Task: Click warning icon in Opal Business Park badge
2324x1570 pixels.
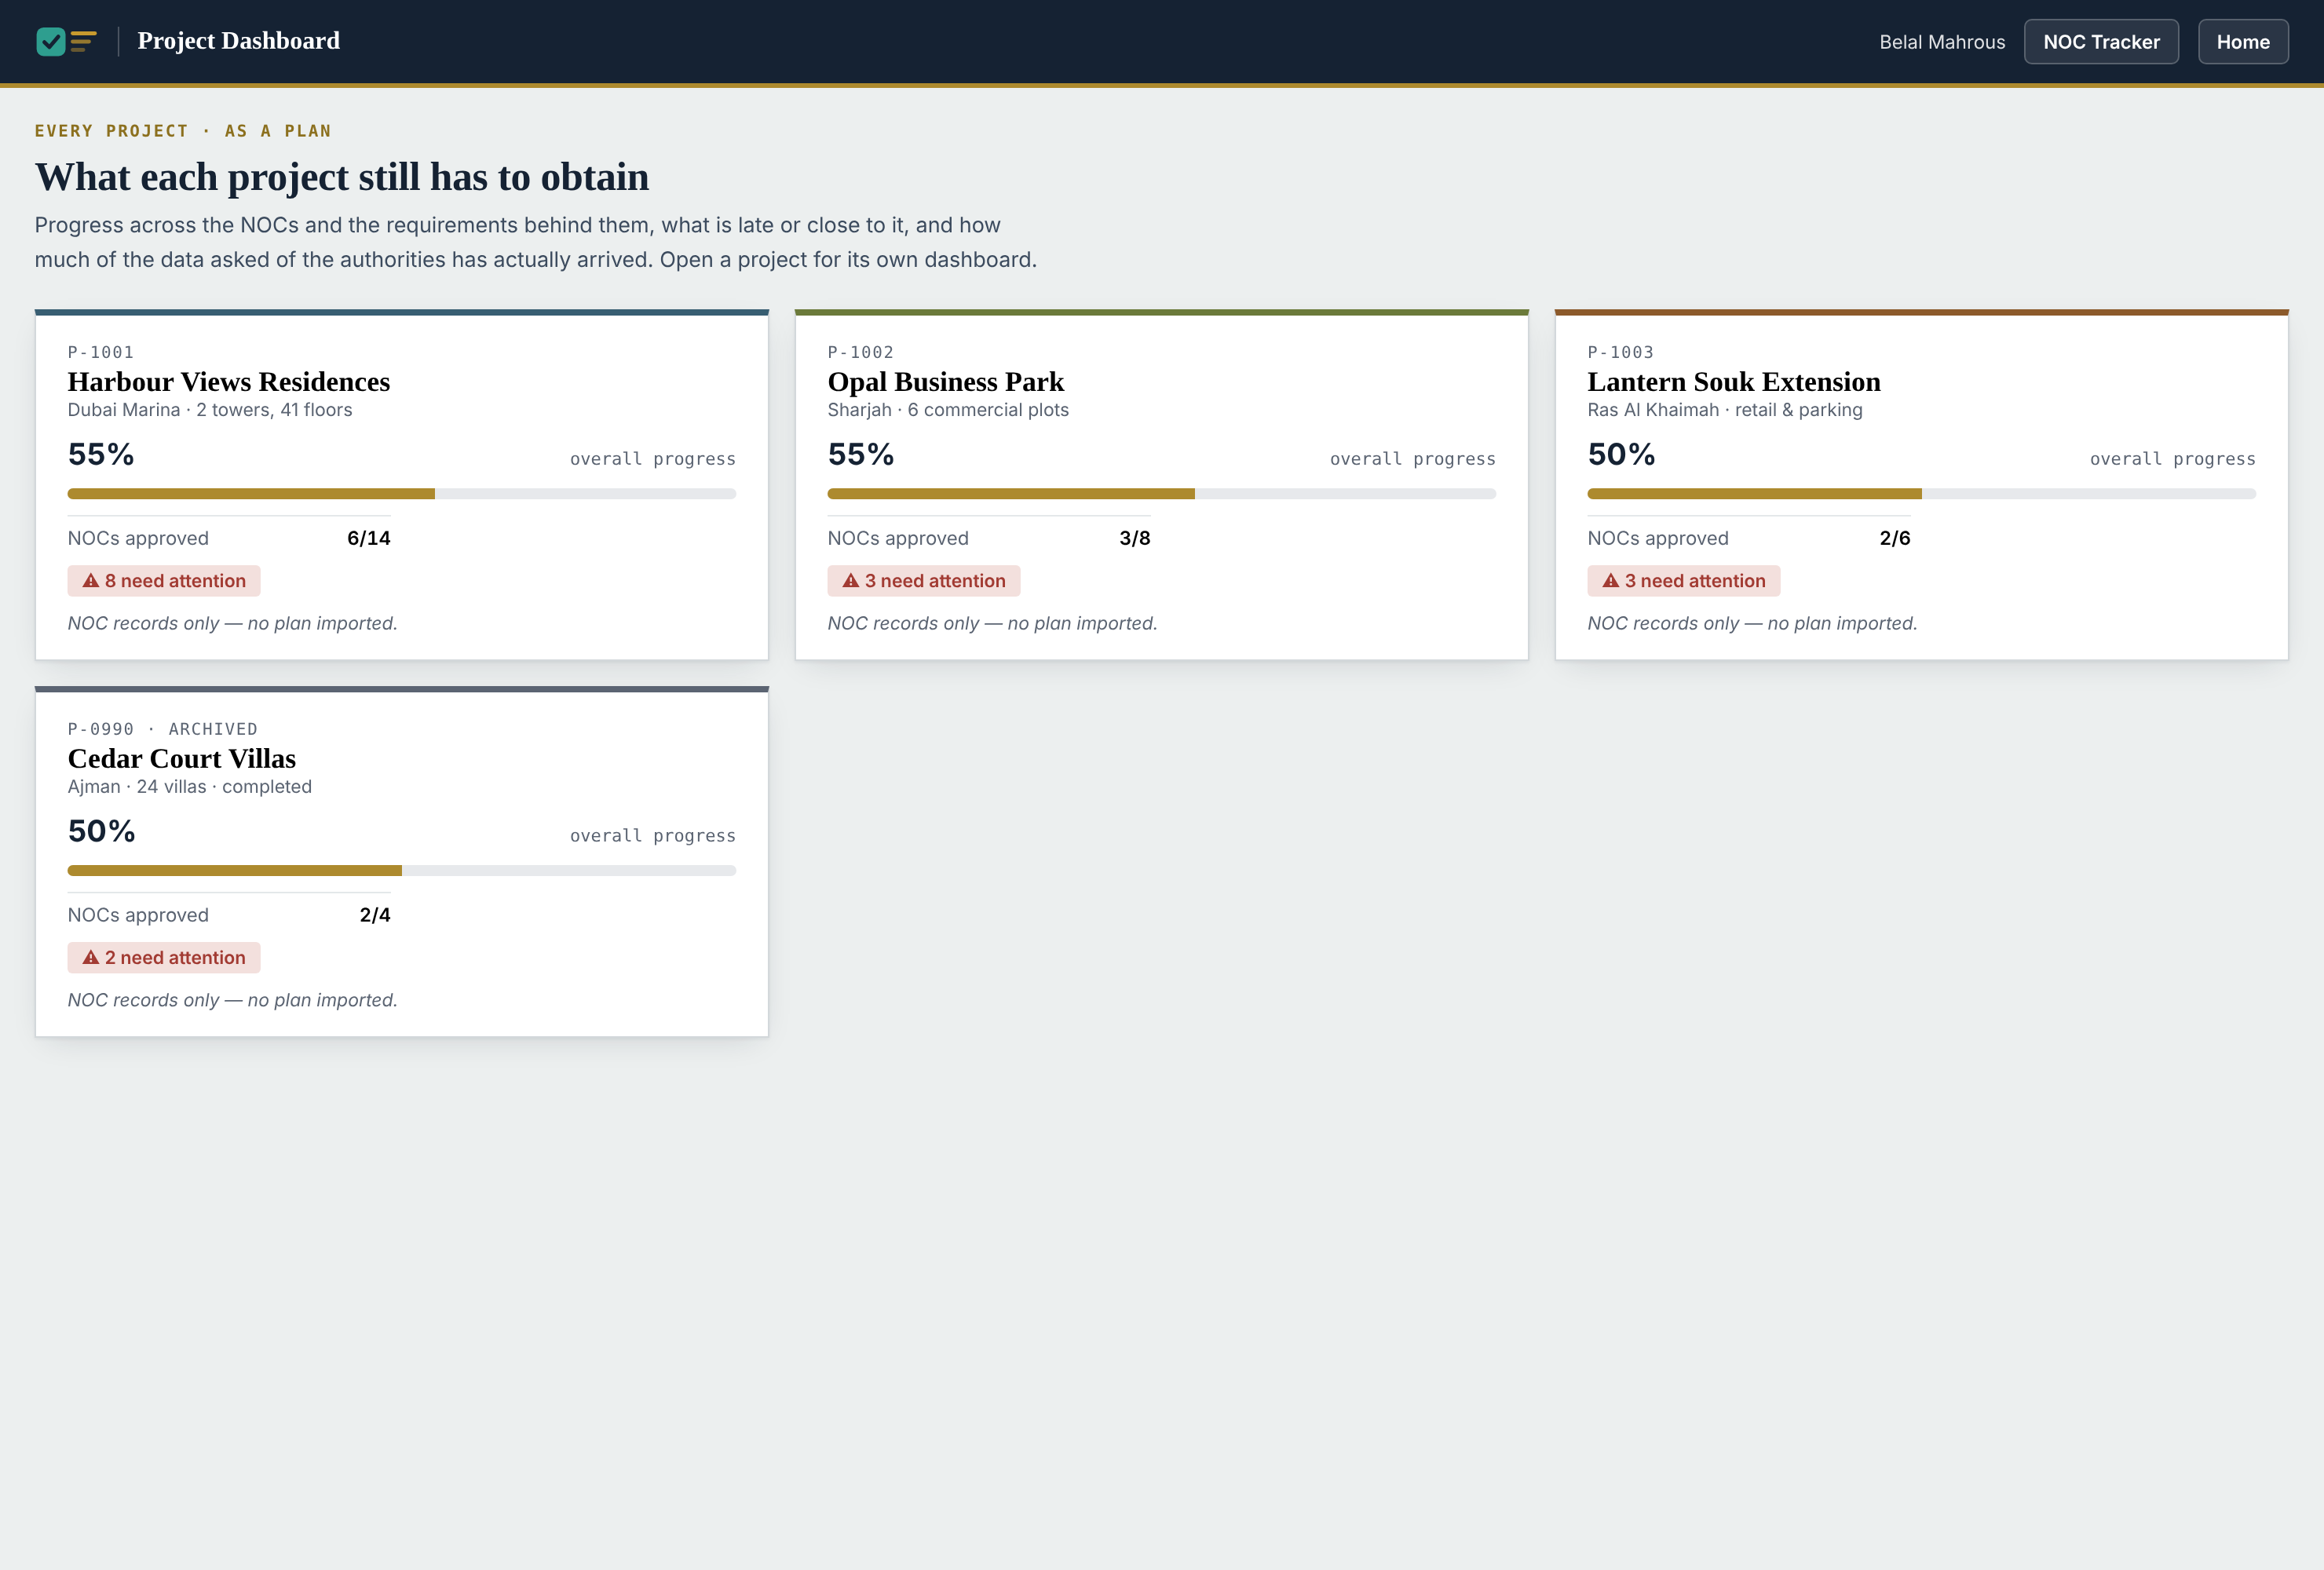Action: coord(851,581)
